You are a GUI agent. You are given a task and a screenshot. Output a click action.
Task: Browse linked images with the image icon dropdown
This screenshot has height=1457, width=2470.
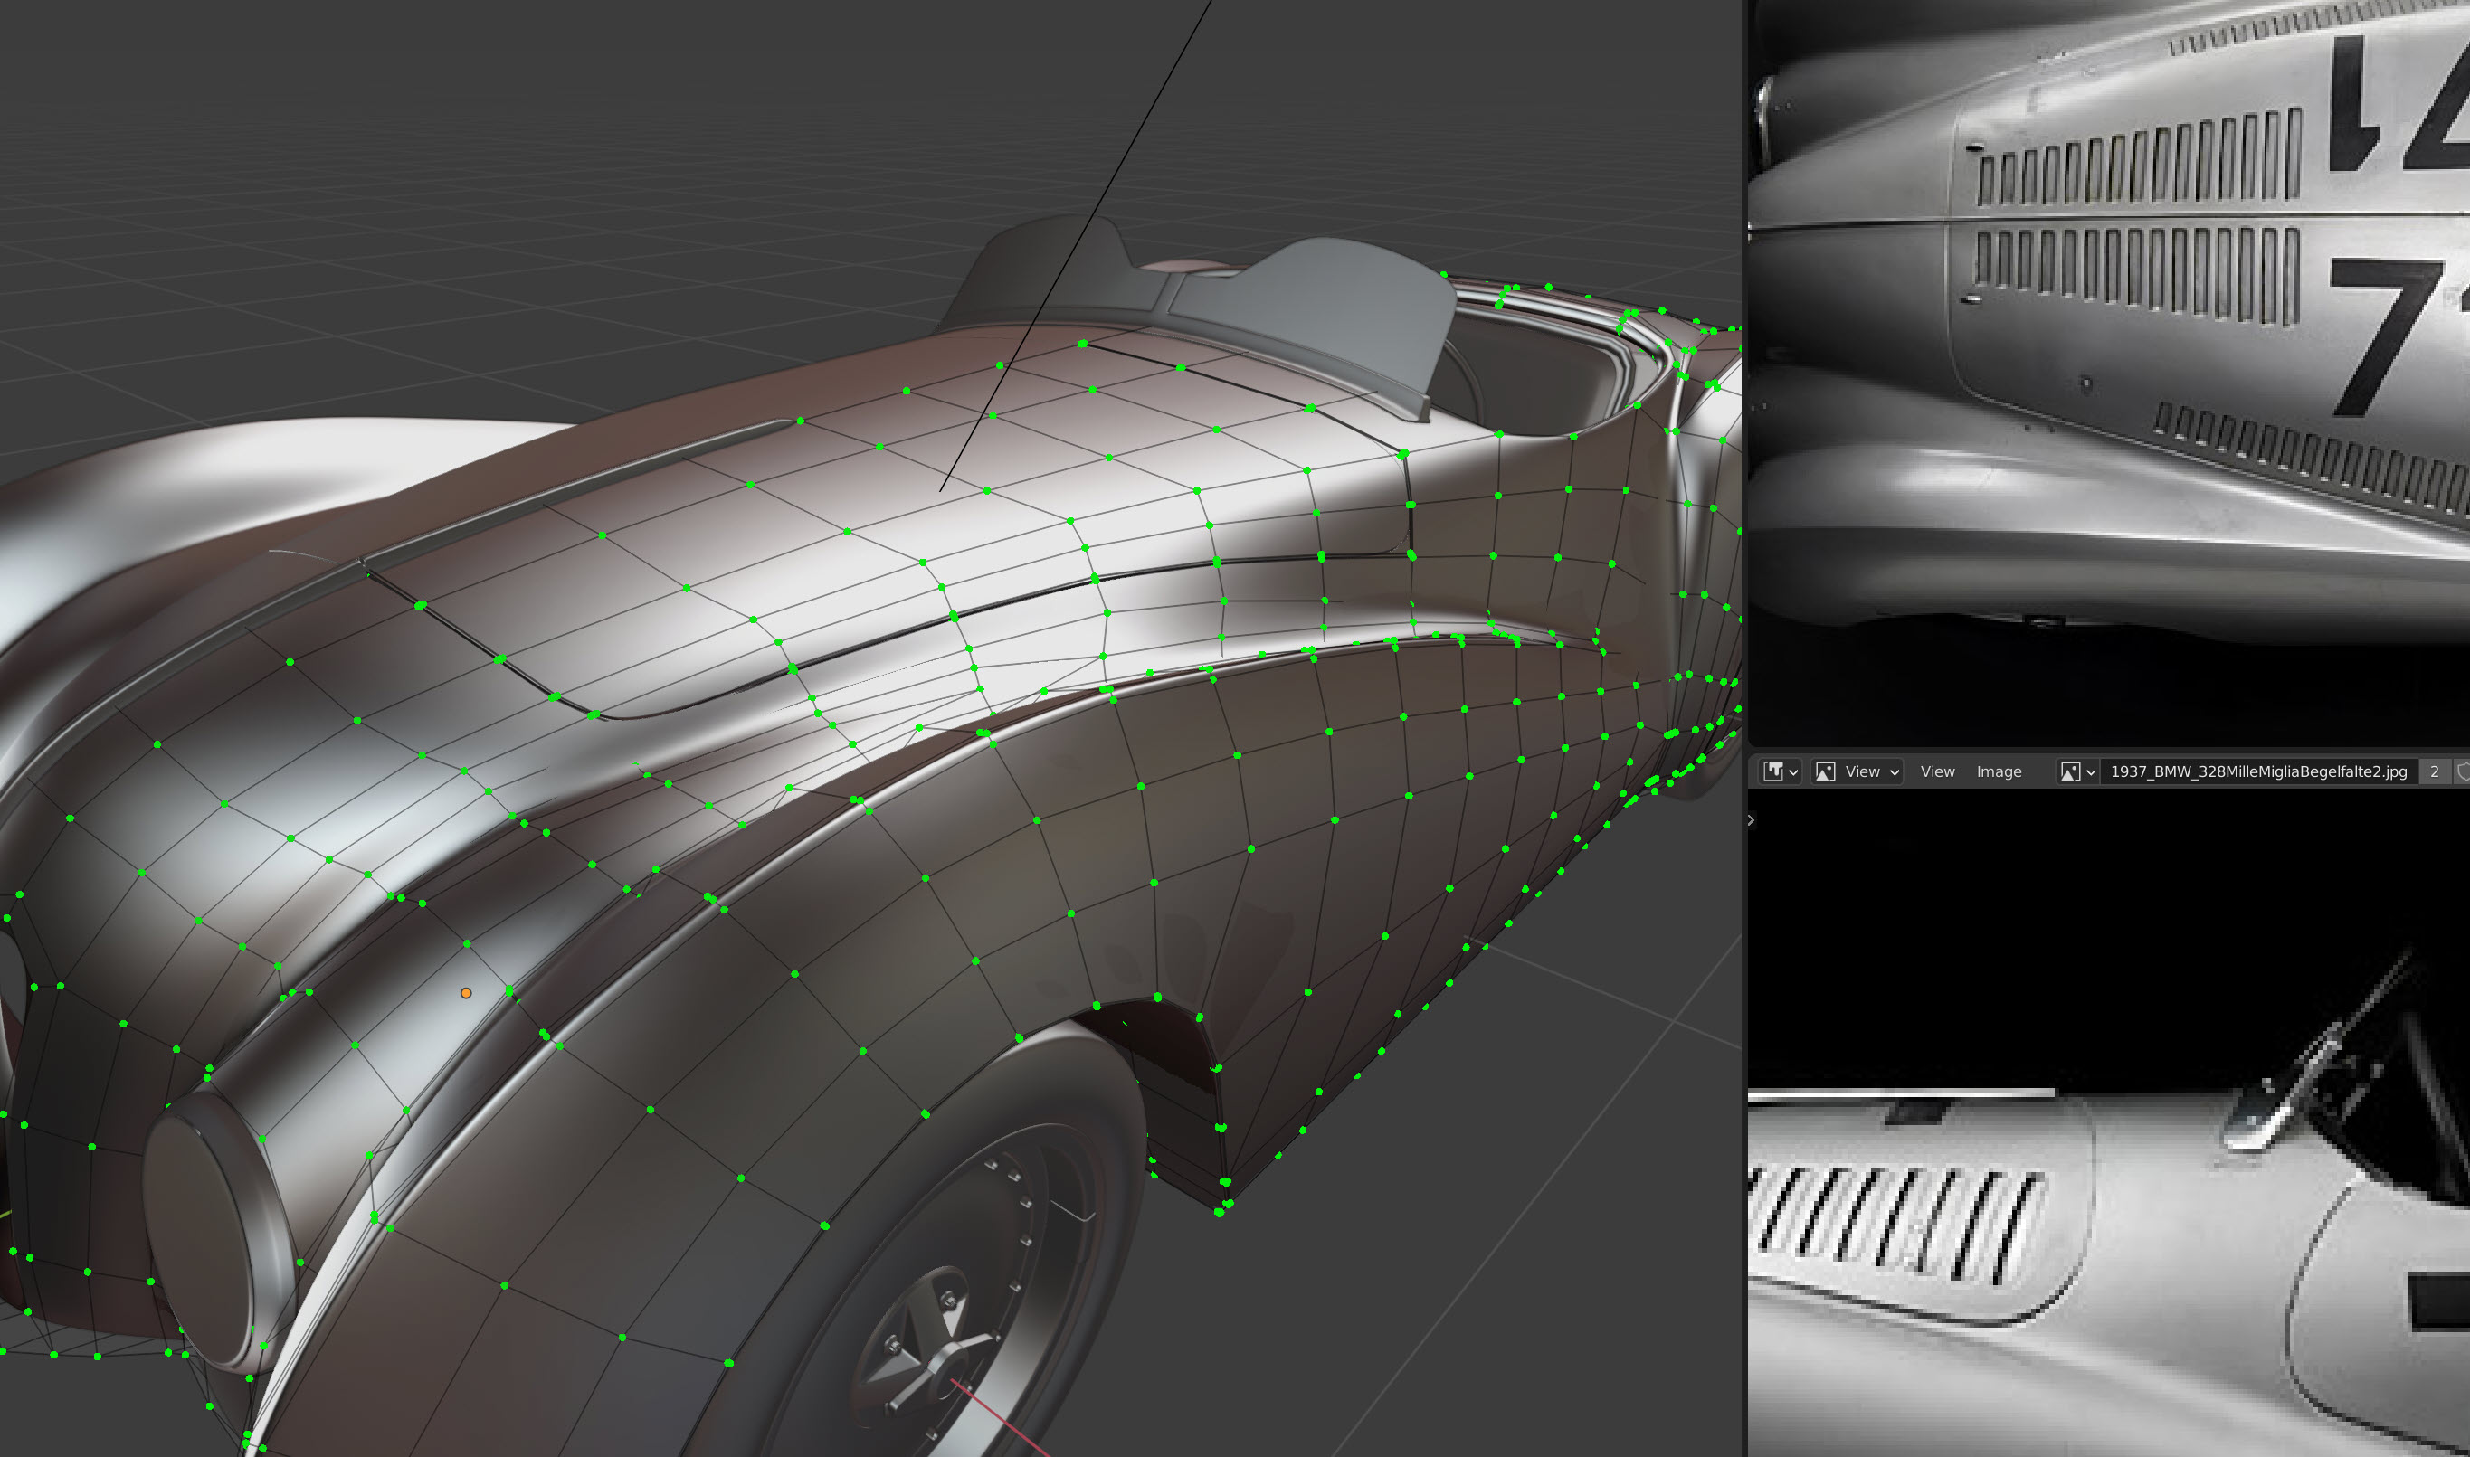(2077, 771)
